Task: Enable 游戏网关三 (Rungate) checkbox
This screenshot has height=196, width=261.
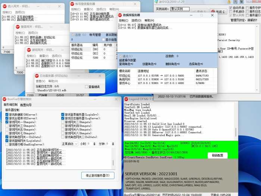Action: [x=7, y=126]
